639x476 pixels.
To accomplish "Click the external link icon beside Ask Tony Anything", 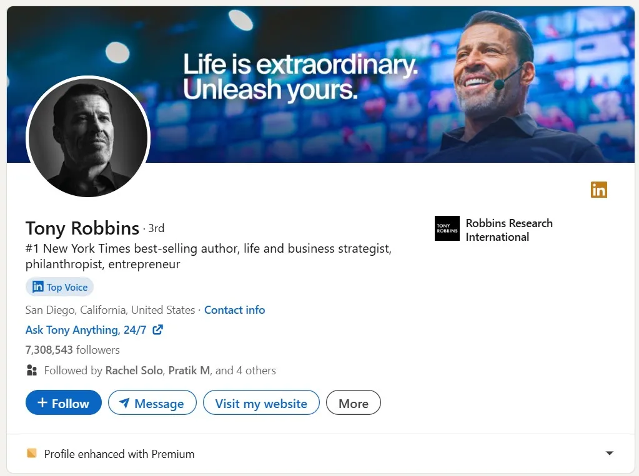I will (x=159, y=329).
